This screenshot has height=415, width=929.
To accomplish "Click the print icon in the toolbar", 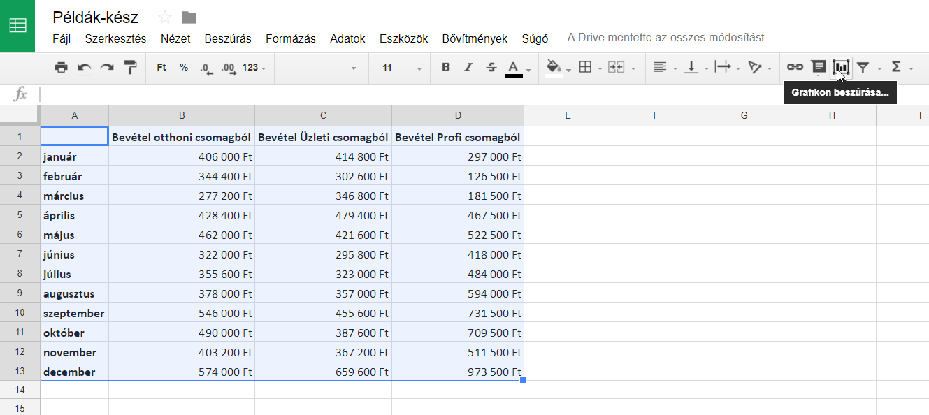I will [x=62, y=68].
